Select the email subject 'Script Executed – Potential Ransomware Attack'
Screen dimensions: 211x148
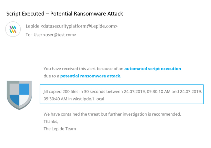[x=64, y=14]
